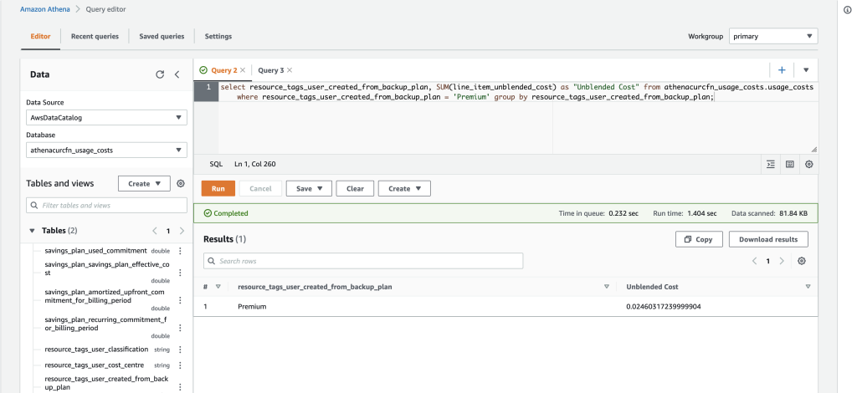Viewport: 857px width, 393px height.
Task: Sort by Unblended Cost column
Action: [x=808, y=287]
